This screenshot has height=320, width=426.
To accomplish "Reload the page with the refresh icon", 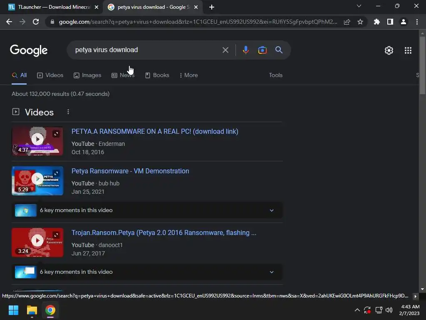I will pyautogui.click(x=36, y=22).
